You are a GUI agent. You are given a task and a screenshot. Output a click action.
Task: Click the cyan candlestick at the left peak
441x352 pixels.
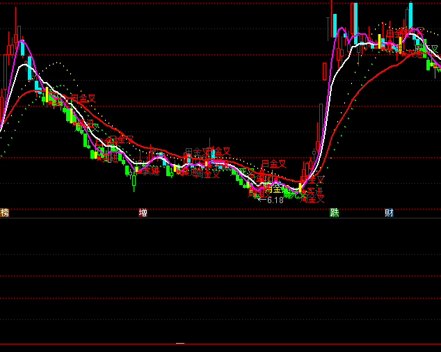[x=23, y=49]
